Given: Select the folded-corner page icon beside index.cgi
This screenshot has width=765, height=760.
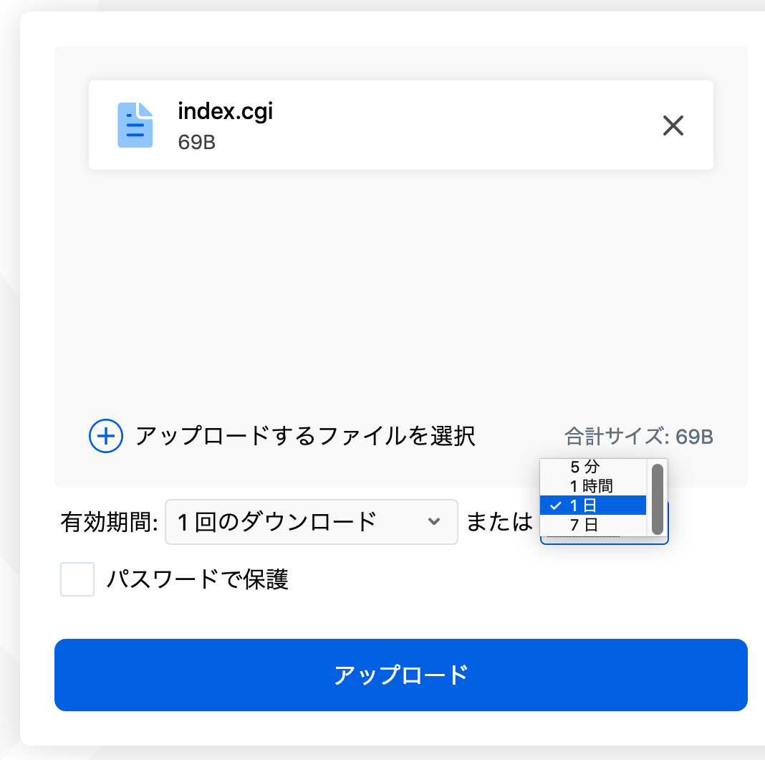Looking at the screenshot, I should pos(135,125).
